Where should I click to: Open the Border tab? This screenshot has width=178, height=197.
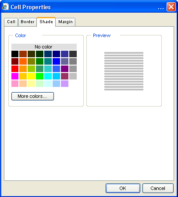28,22
